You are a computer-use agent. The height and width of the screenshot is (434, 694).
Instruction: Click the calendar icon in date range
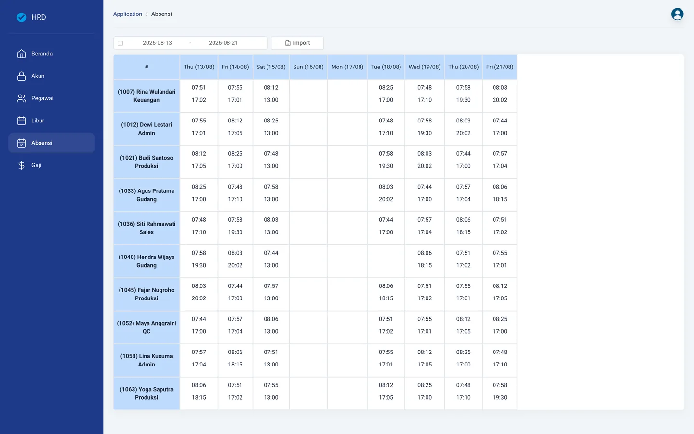coord(120,43)
